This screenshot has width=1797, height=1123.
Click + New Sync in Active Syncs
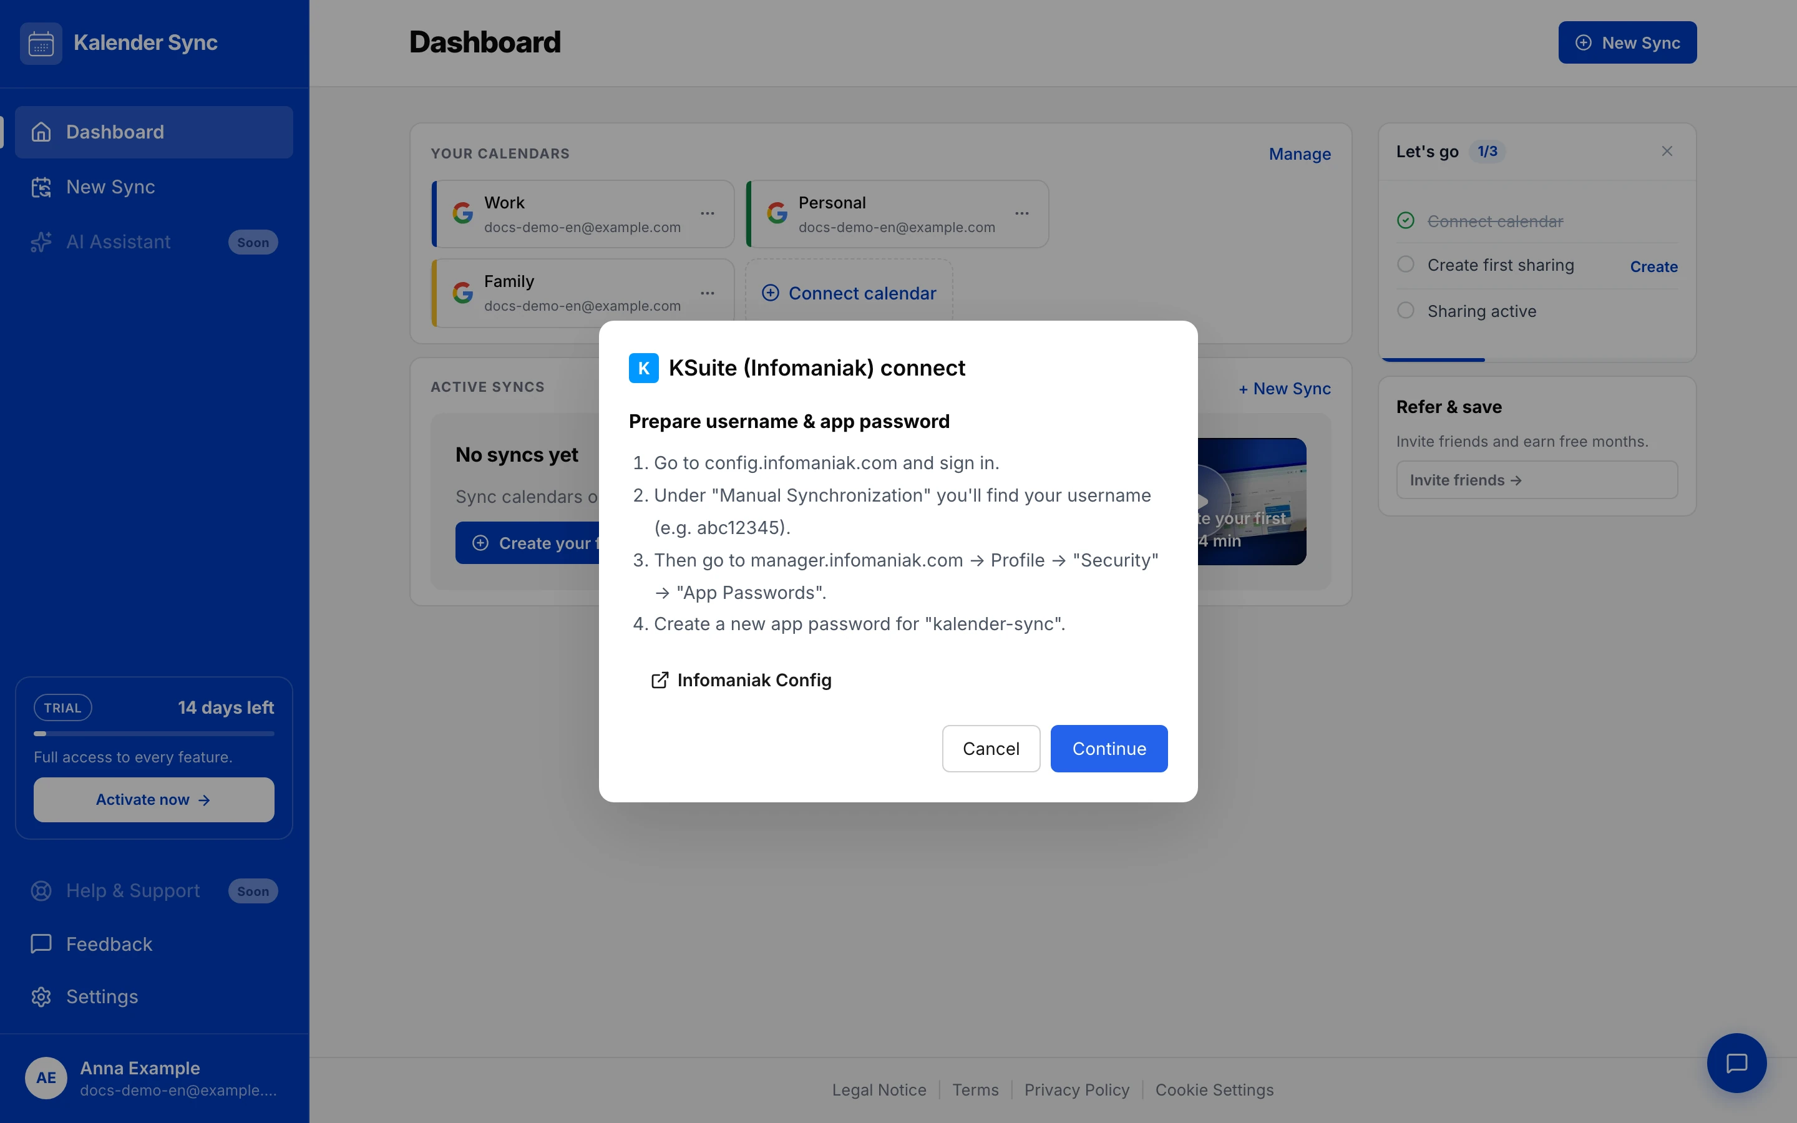[1285, 389]
